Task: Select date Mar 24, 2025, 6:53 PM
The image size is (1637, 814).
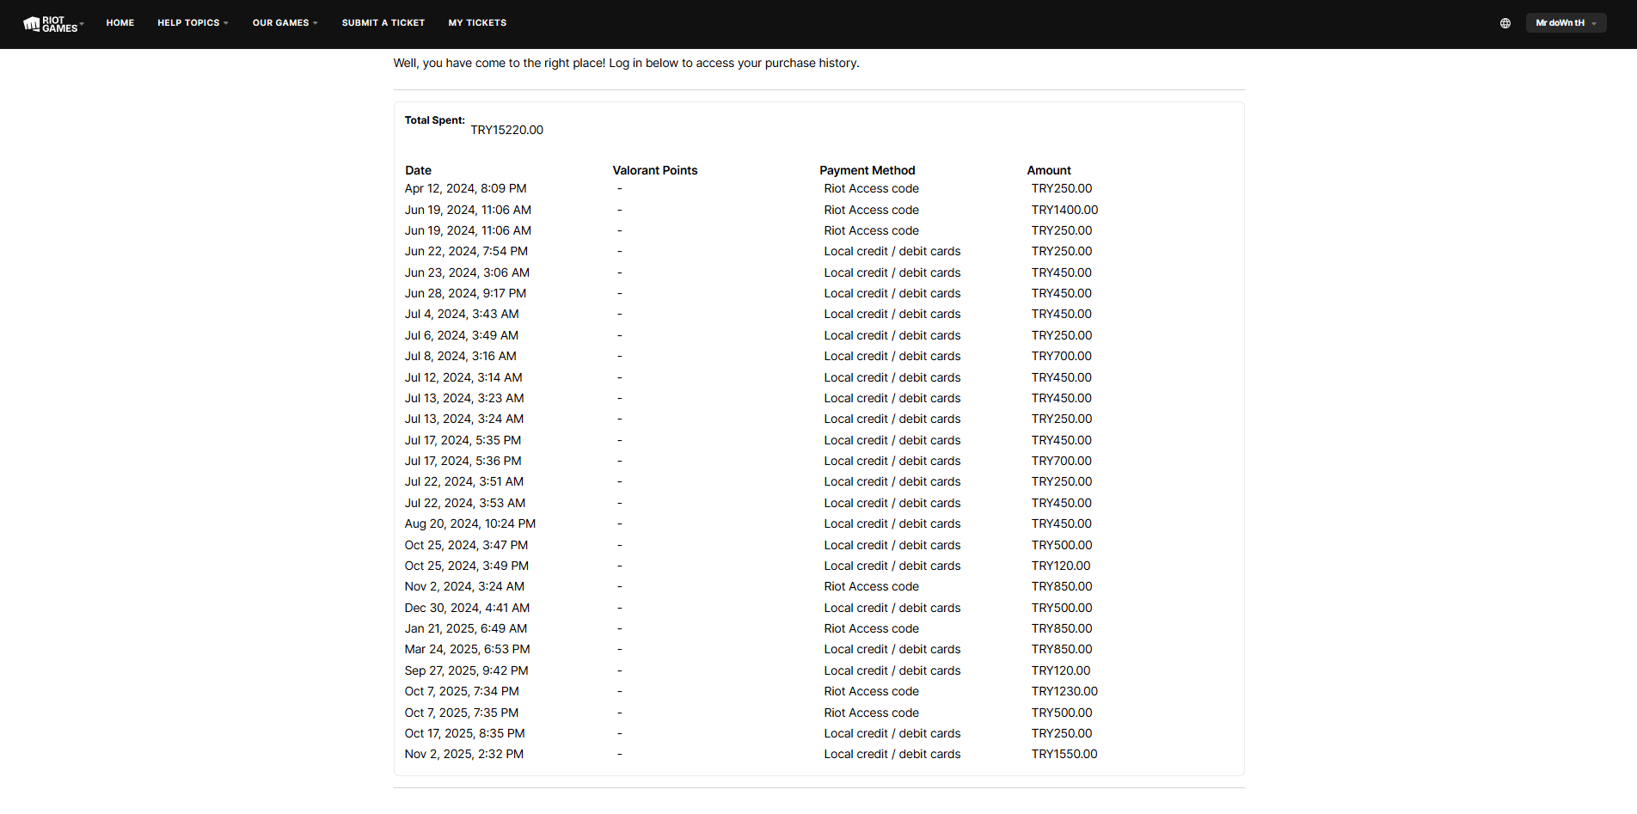Action: tap(467, 649)
